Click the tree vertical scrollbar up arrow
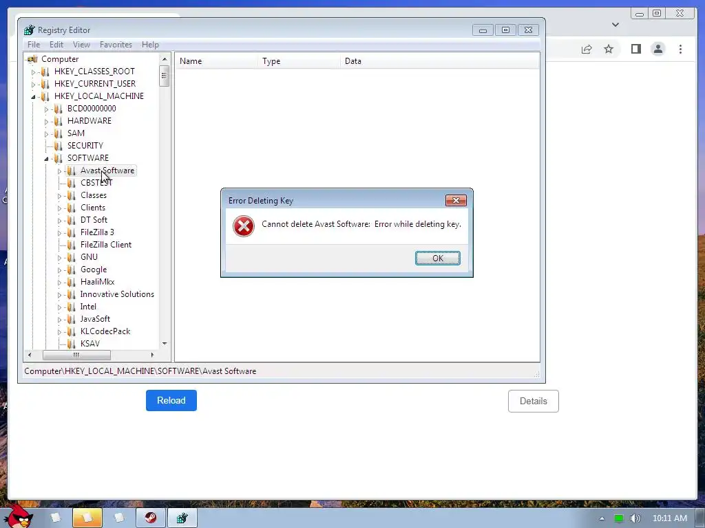Screen dimensions: 705x528 tap(165, 59)
